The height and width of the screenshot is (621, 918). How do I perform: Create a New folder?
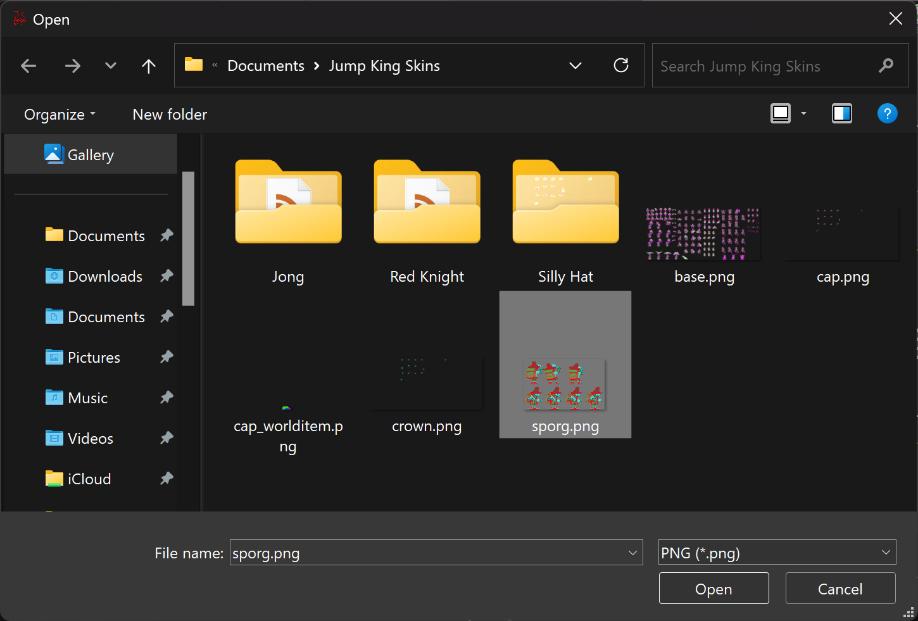click(x=170, y=115)
